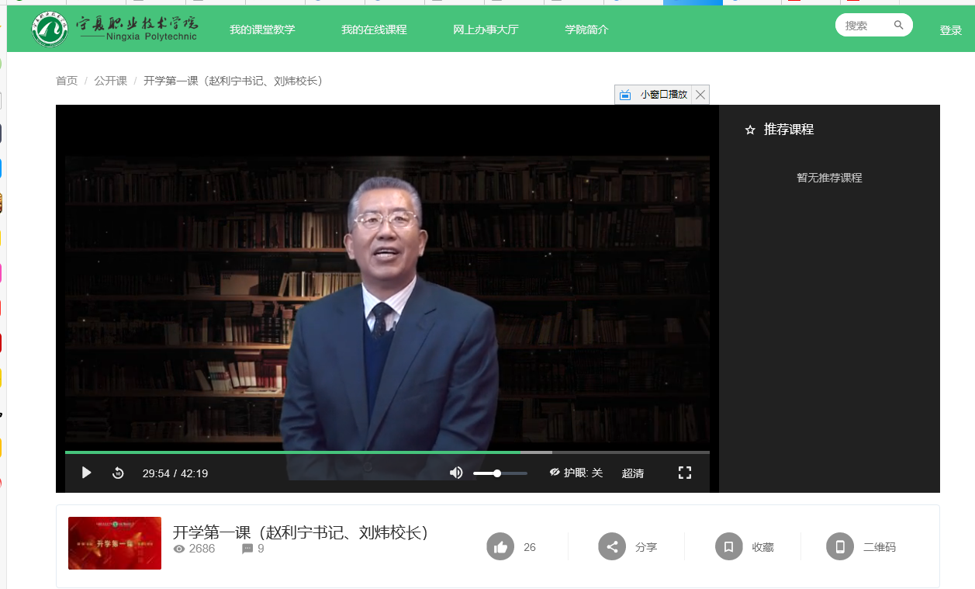Viewport: 975px width, 589px height.
Task: Click the comments icon showing 9
Action: click(247, 549)
